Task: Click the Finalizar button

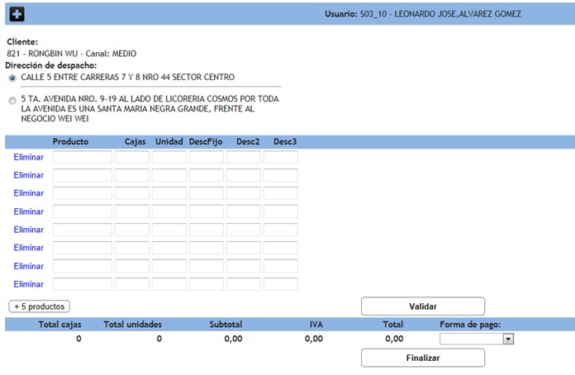Action: point(423,358)
